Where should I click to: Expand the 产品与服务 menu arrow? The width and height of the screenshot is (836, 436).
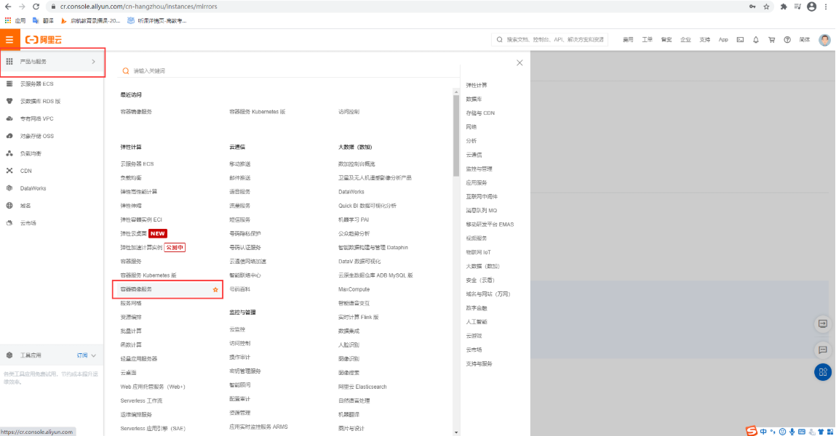(93, 62)
